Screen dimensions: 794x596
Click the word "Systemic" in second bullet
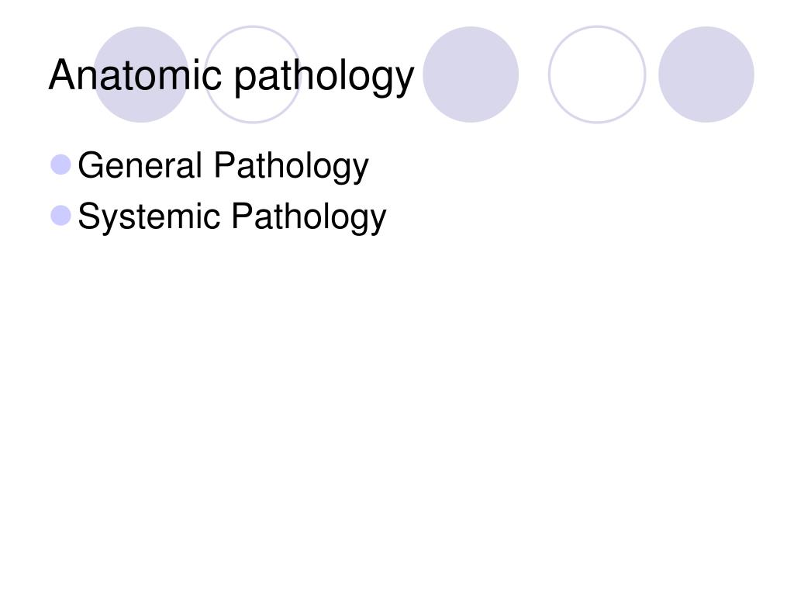(149, 217)
